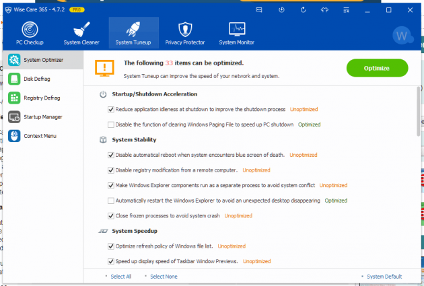Select Disk Defrag in sidebar
424x286 pixels.
point(37,79)
